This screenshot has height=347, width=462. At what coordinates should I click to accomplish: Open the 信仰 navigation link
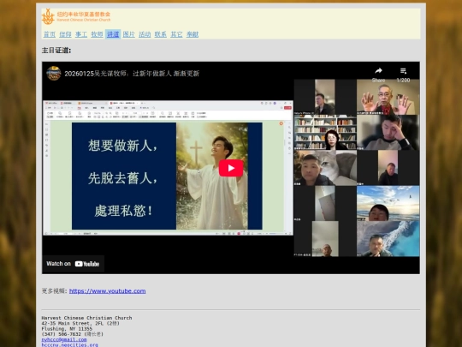[x=65, y=34]
